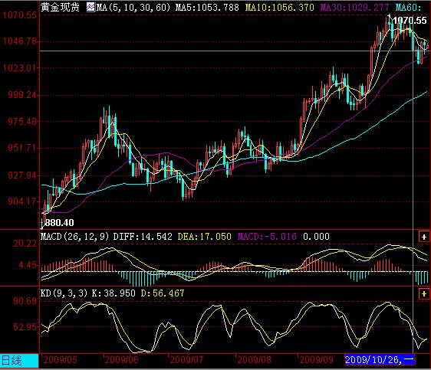The image size is (431, 370).
Task: Click the D:56.467 value label
Action: click(163, 293)
